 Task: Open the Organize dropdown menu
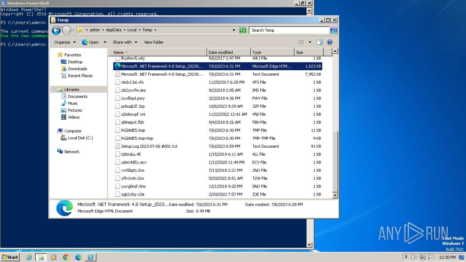pos(65,42)
